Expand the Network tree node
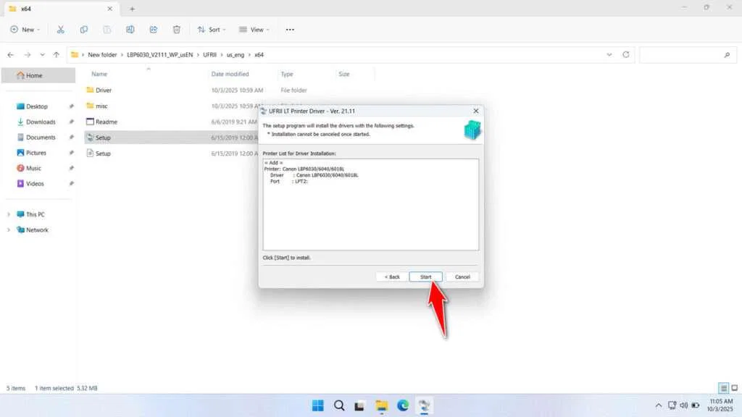The image size is (742, 417). pyautogui.click(x=9, y=230)
